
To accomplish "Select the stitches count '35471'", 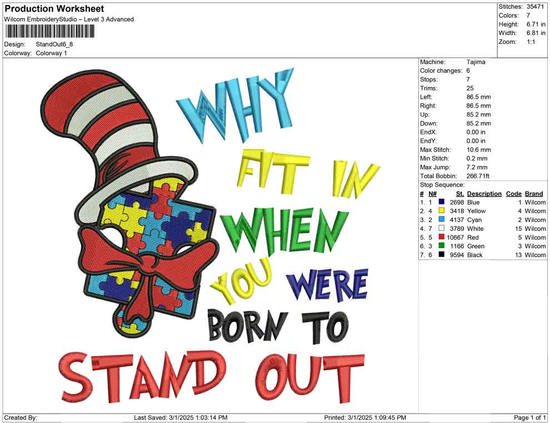I will 535,7.
